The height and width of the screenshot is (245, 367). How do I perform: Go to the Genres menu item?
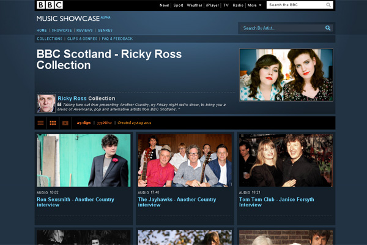[105, 30]
